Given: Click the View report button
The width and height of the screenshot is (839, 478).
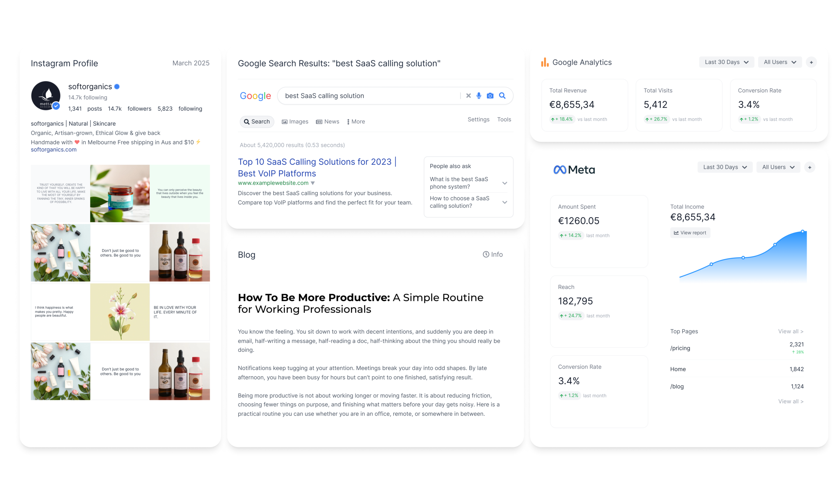Looking at the screenshot, I should click(690, 233).
